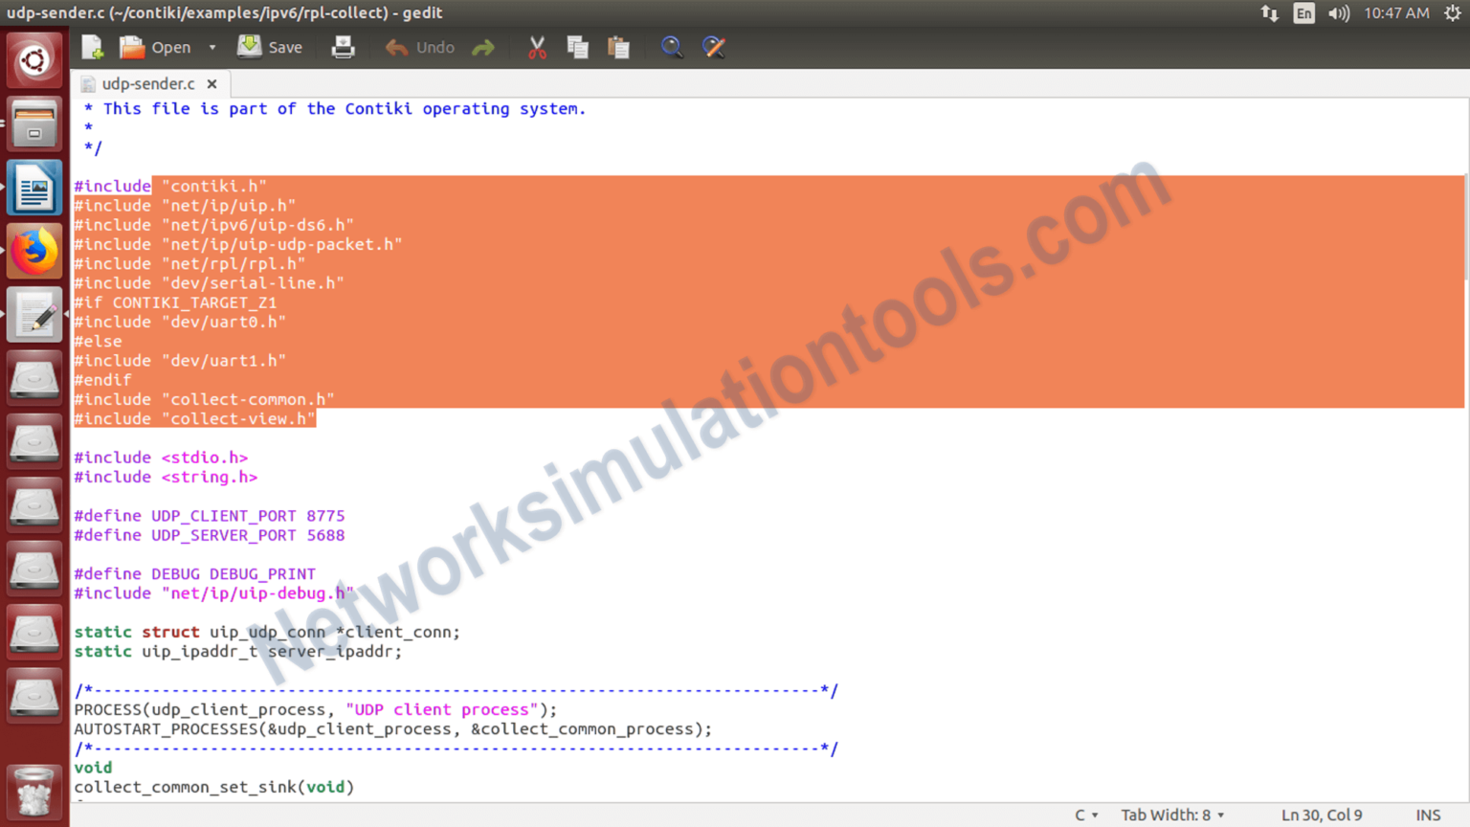Open the Find tool
Viewport: 1470px width, 827px height.
[x=672, y=46]
